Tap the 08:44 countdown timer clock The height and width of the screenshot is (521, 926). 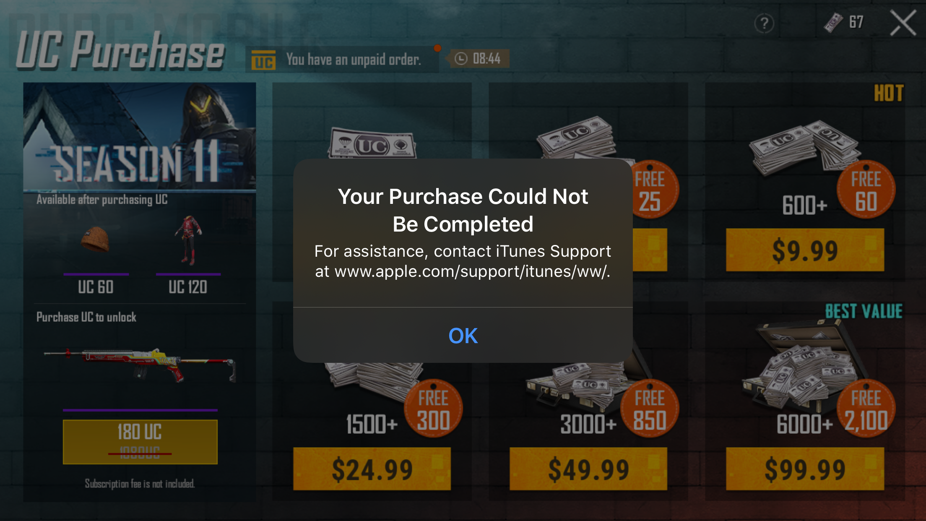point(478,59)
